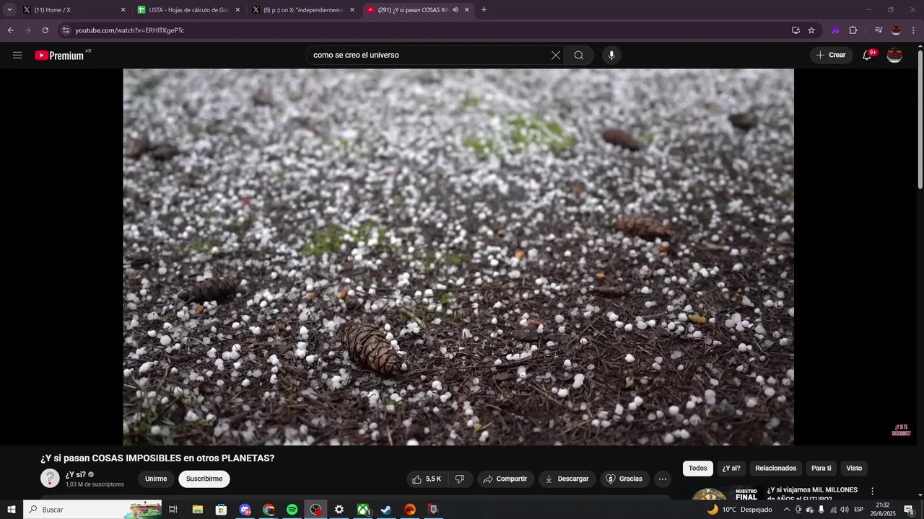
Task: Switch to LISTA Google Sheets tab
Action: click(x=188, y=10)
